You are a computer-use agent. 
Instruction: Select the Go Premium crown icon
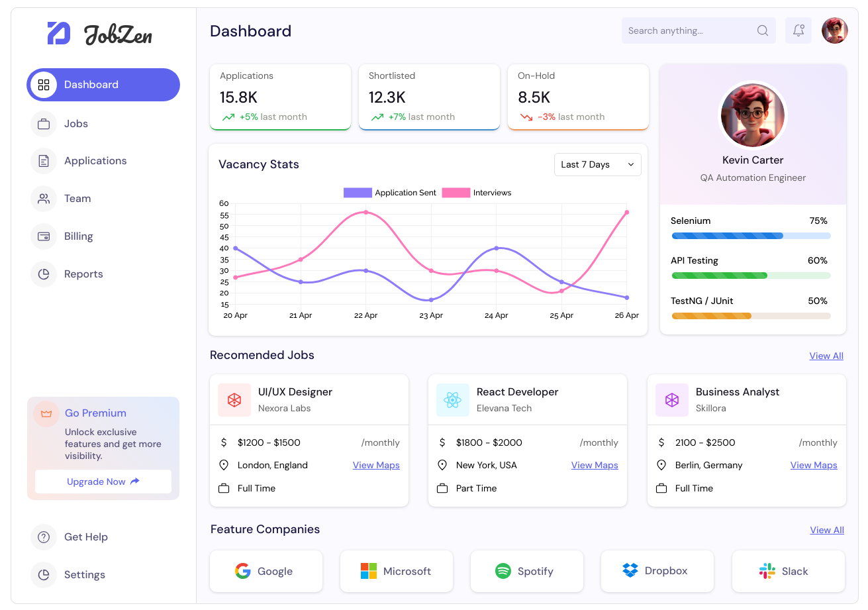pos(46,414)
